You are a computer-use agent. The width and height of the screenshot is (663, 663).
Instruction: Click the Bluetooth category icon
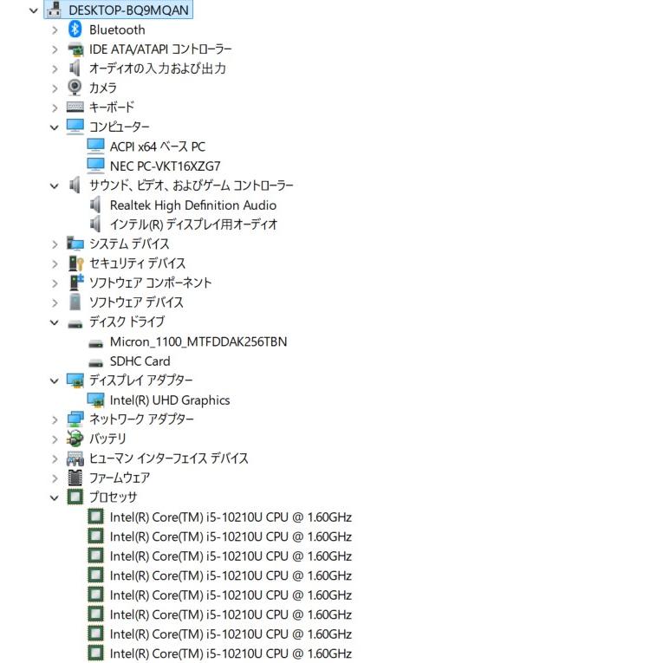tap(75, 29)
